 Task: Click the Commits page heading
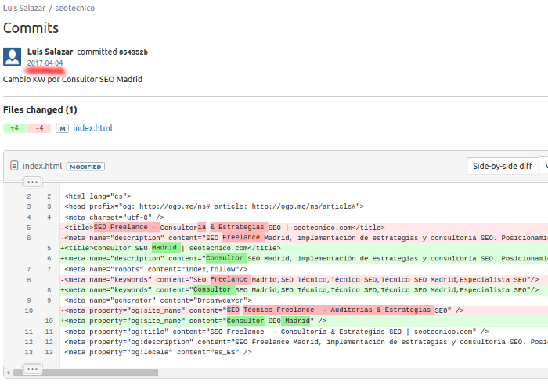[x=31, y=28]
